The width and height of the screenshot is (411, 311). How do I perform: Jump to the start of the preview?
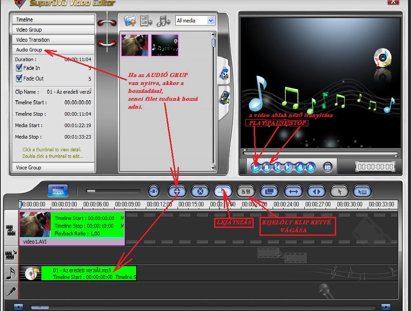click(x=278, y=167)
